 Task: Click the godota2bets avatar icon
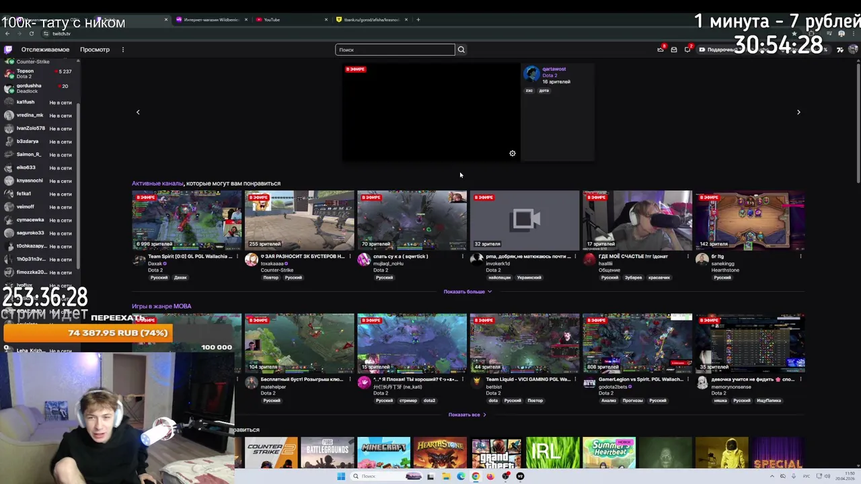(589, 382)
